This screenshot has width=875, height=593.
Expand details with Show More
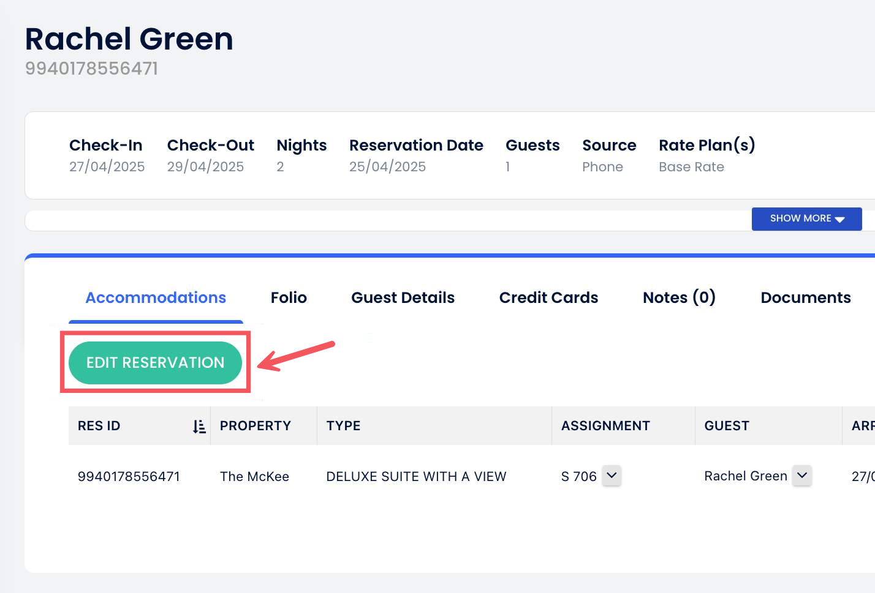click(x=806, y=218)
